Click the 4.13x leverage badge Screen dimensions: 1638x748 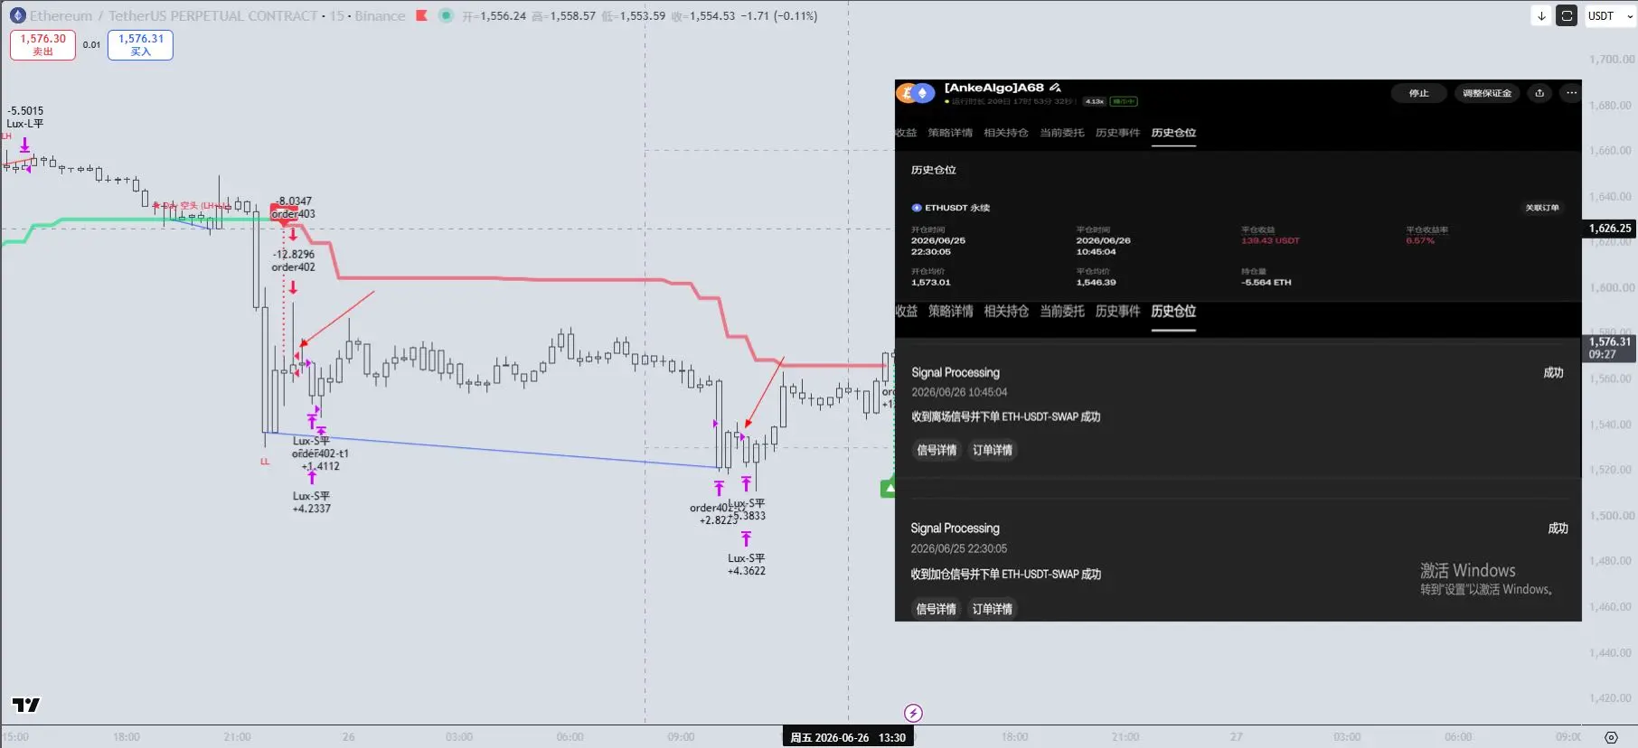1095,101
